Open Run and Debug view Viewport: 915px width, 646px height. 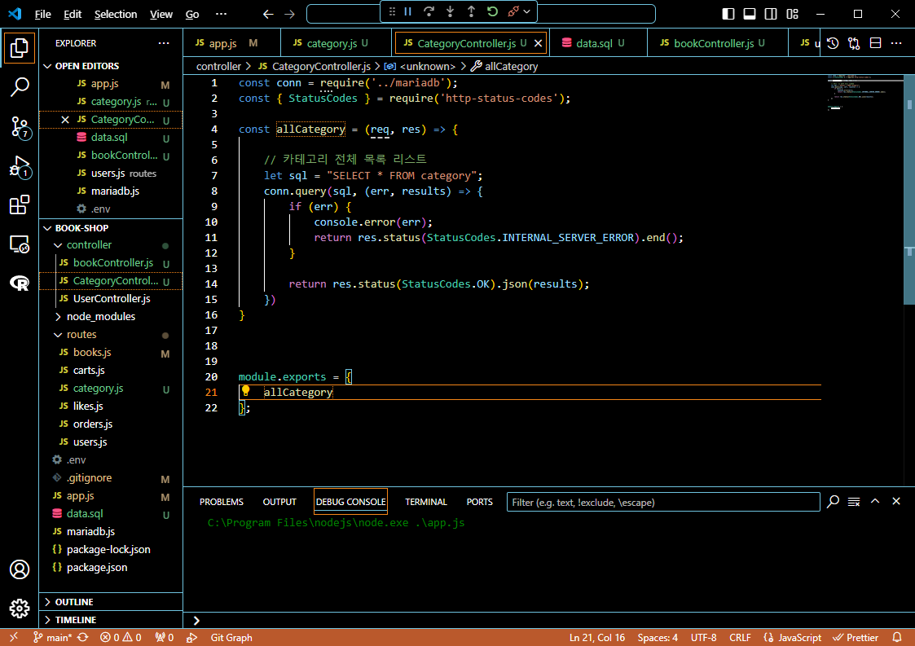(20, 166)
